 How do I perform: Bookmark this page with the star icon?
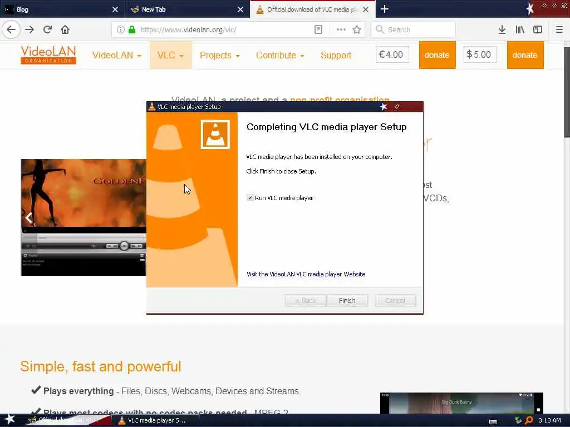pyautogui.click(x=357, y=30)
